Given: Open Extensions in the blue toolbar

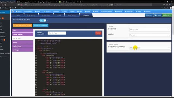Looking at the screenshot, I should pos(147,11).
